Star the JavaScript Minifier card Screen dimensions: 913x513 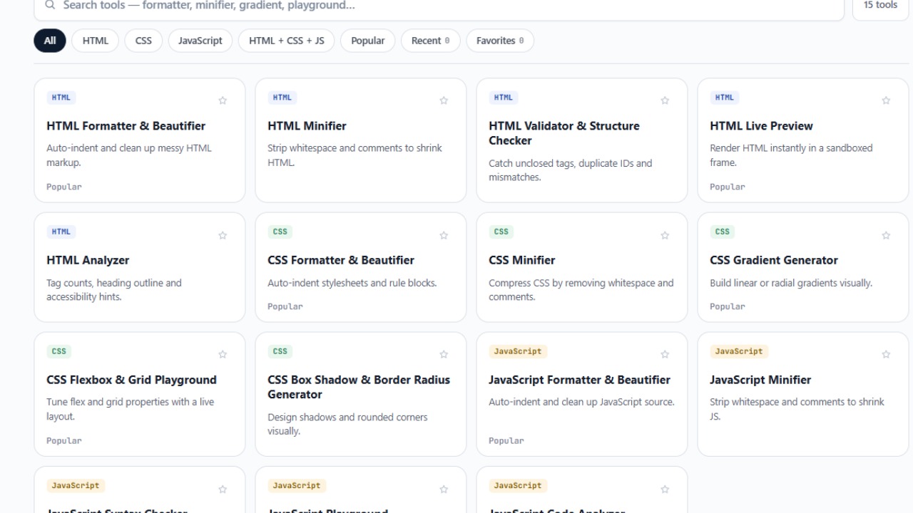886,354
